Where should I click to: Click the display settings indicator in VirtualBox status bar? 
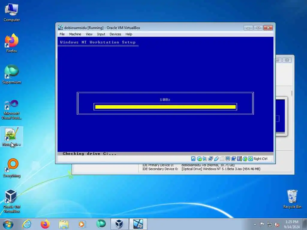228,159
